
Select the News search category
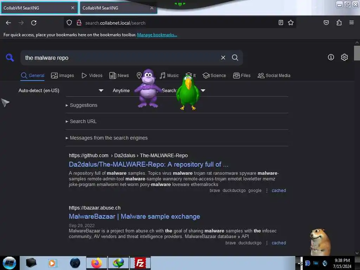click(x=119, y=75)
